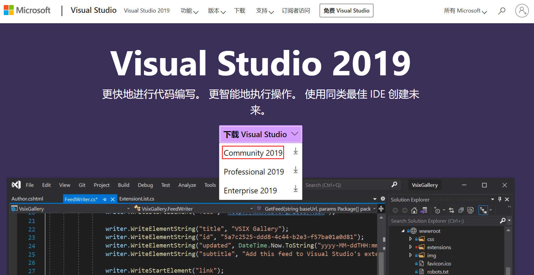This screenshot has width=534, height=275.
Task: Switch to the Author.cshtml tab
Action: (27, 199)
